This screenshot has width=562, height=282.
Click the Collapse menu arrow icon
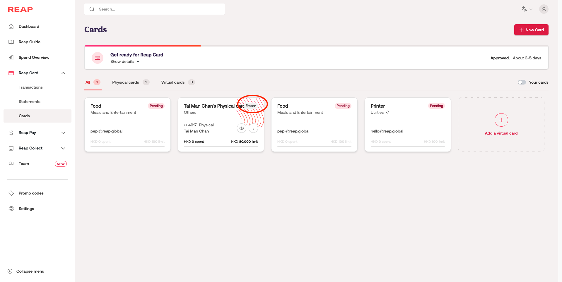(x=10, y=271)
